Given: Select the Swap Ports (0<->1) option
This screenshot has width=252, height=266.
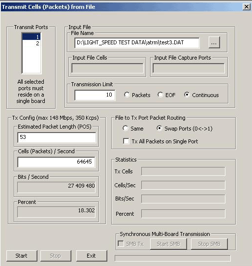Looking at the screenshot, I should (x=185, y=129).
